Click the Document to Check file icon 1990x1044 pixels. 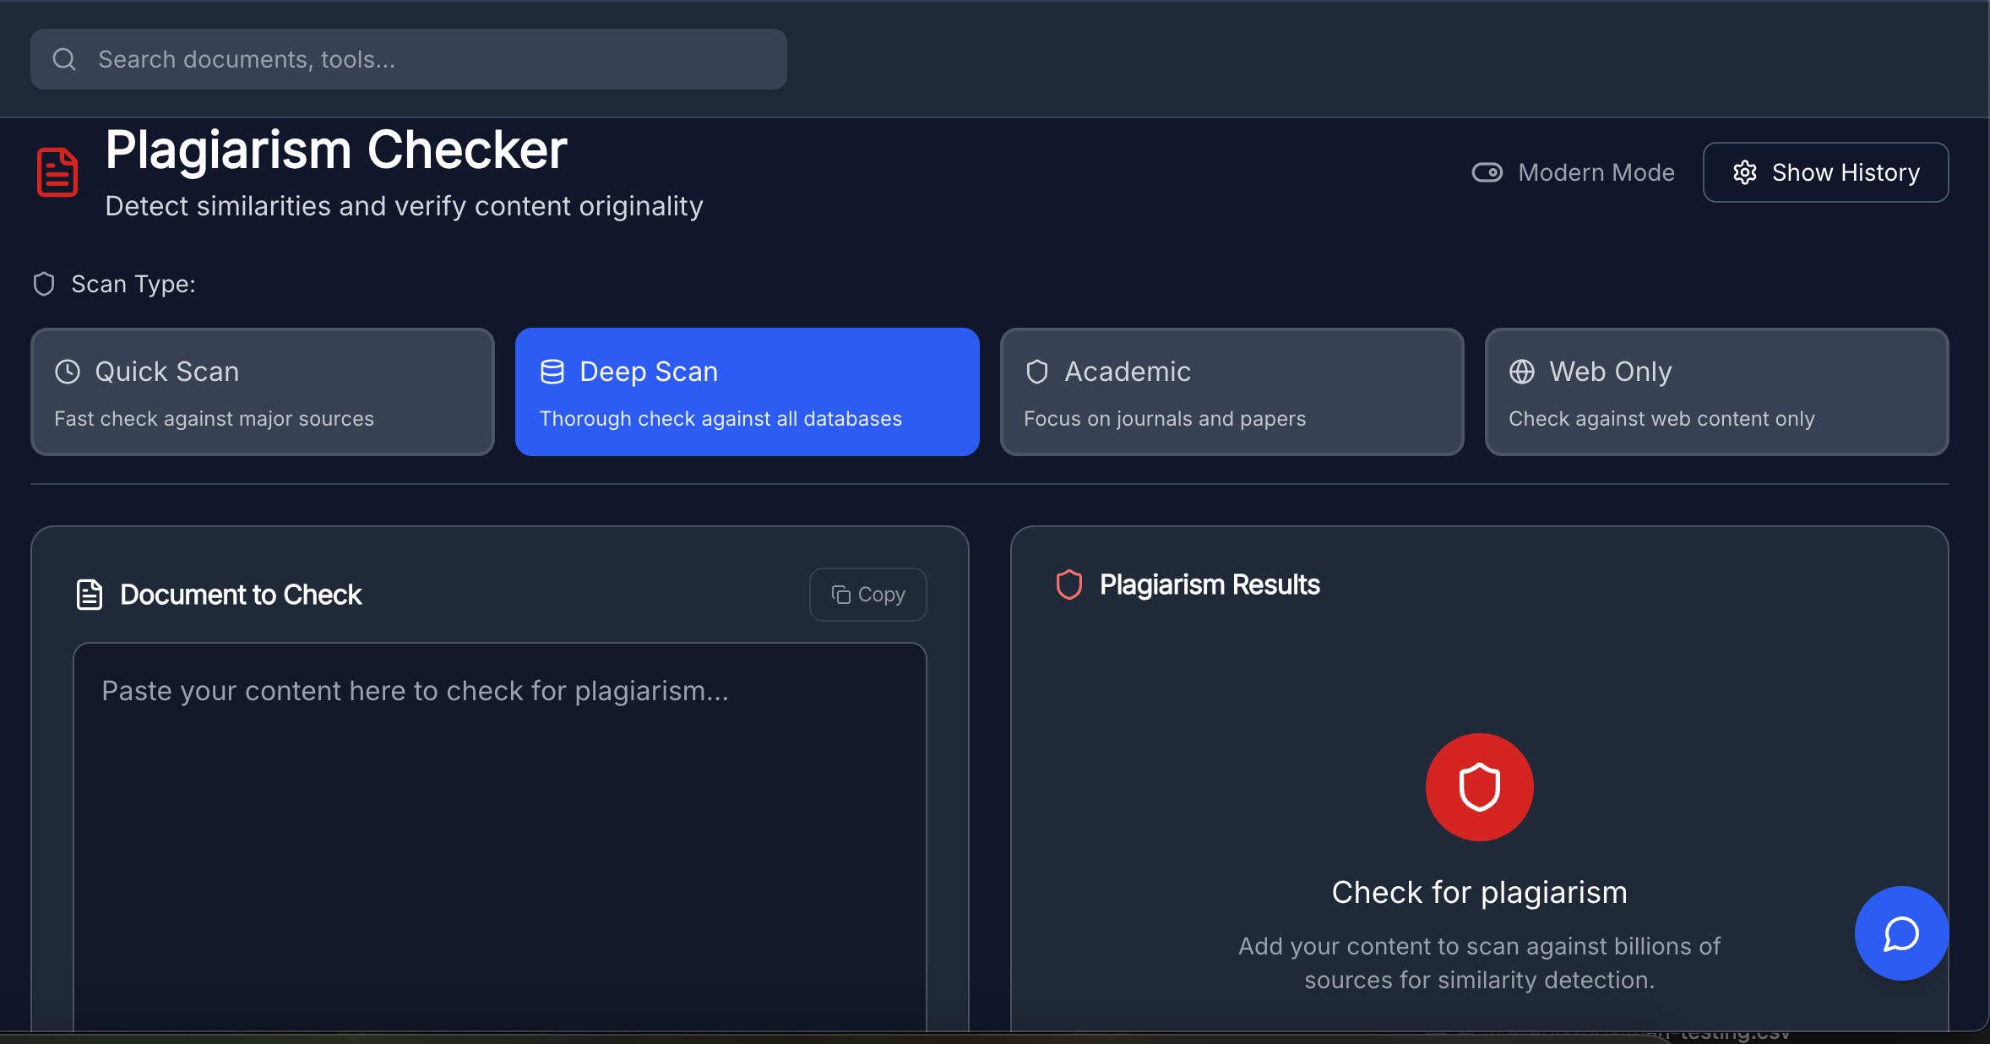tap(90, 595)
